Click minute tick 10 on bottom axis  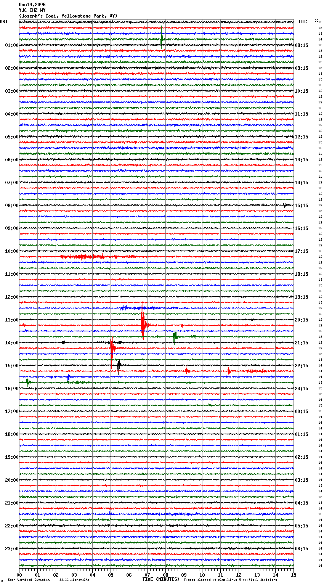202,575
